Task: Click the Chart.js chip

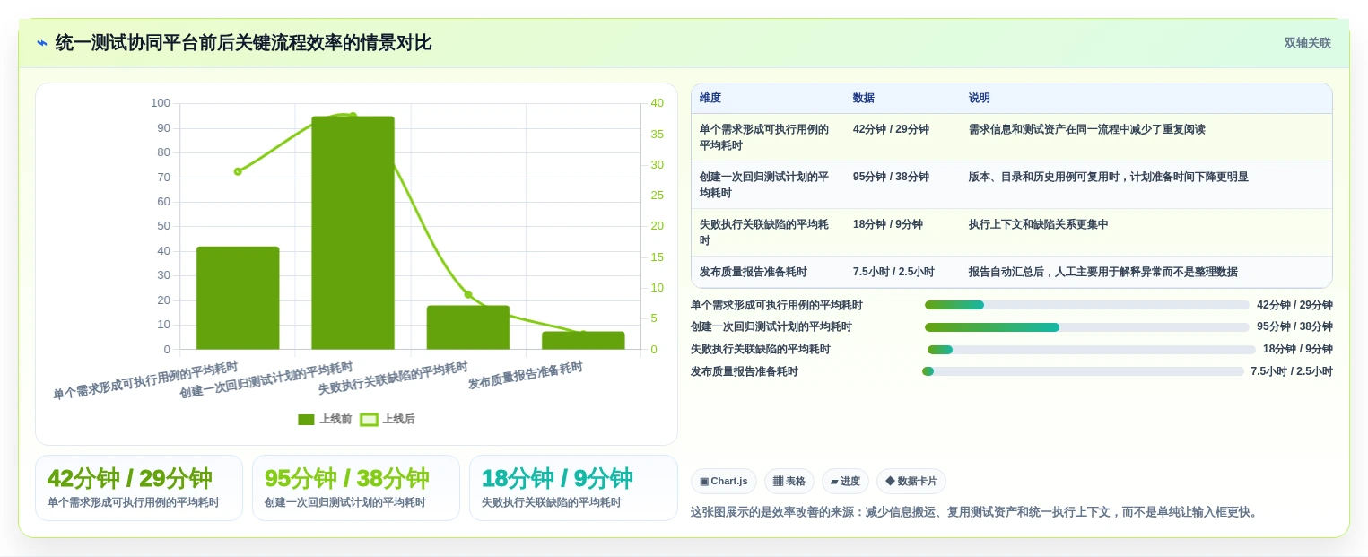Action: click(x=724, y=482)
